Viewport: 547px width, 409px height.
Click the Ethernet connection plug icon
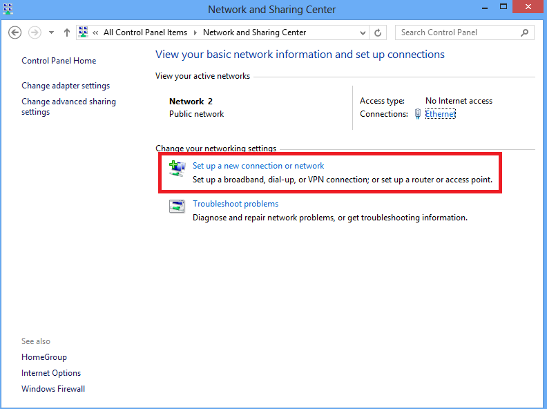(x=418, y=115)
